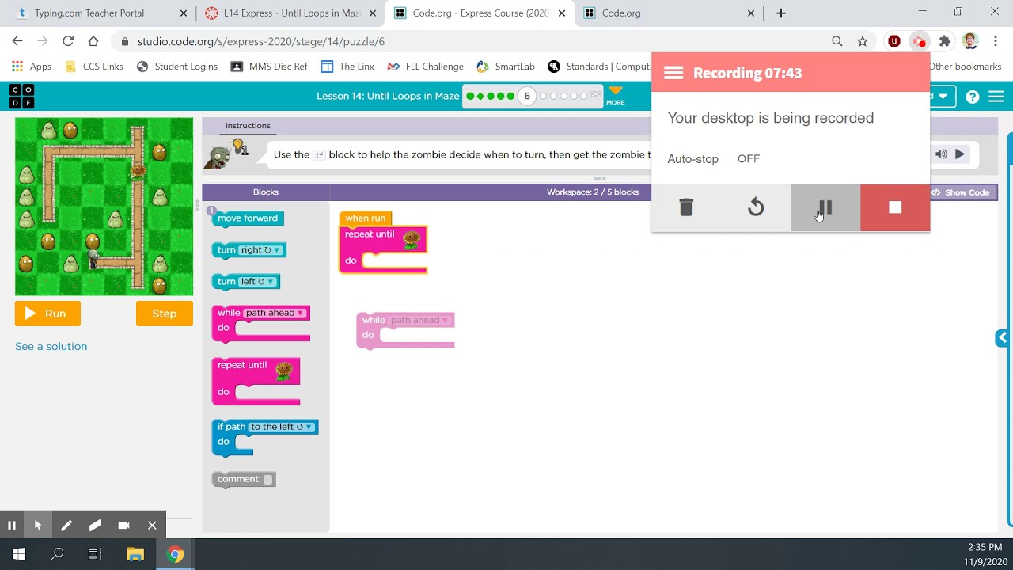The image size is (1013, 570).
Task: Play the instructions audio
Action: pos(960,154)
